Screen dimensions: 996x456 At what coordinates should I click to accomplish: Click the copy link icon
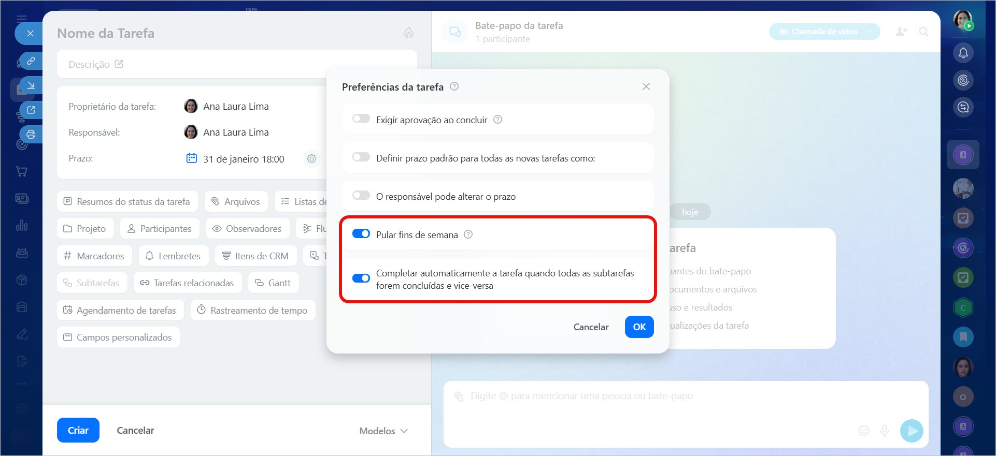(x=31, y=61)
